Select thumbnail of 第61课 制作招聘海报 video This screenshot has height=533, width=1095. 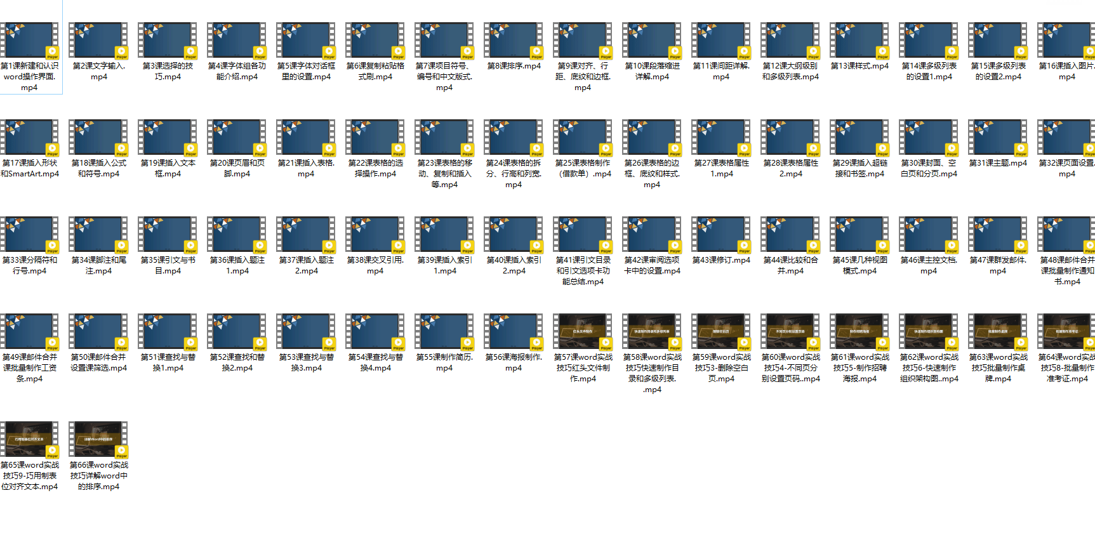[859, 332]
